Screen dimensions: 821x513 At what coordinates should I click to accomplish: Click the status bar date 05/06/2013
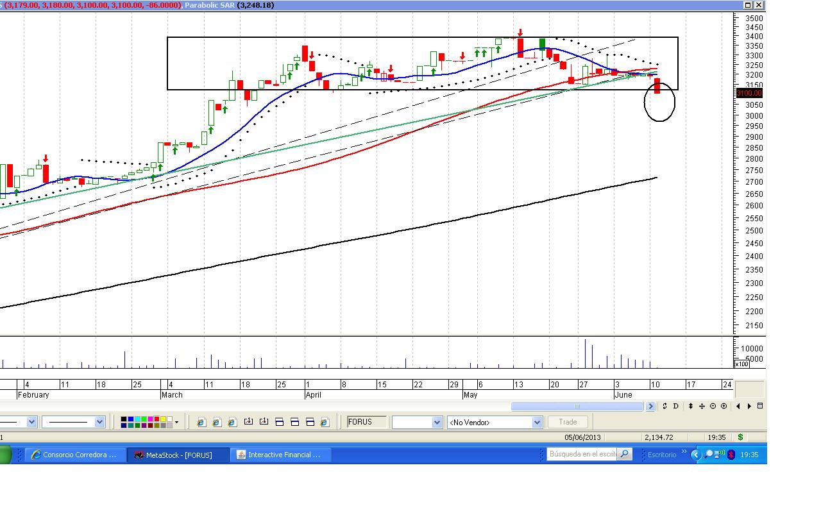(582, 437)
